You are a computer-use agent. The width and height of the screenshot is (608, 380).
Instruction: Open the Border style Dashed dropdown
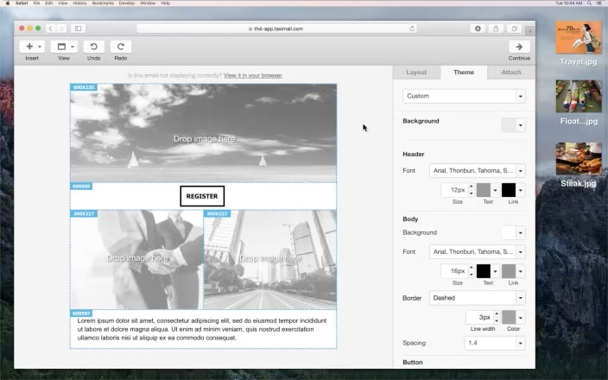(x=477, y=298)
